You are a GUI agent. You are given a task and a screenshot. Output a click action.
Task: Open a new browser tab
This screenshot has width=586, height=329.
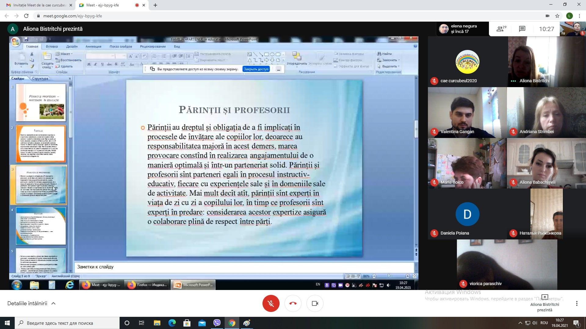click(x=155, y=5)
